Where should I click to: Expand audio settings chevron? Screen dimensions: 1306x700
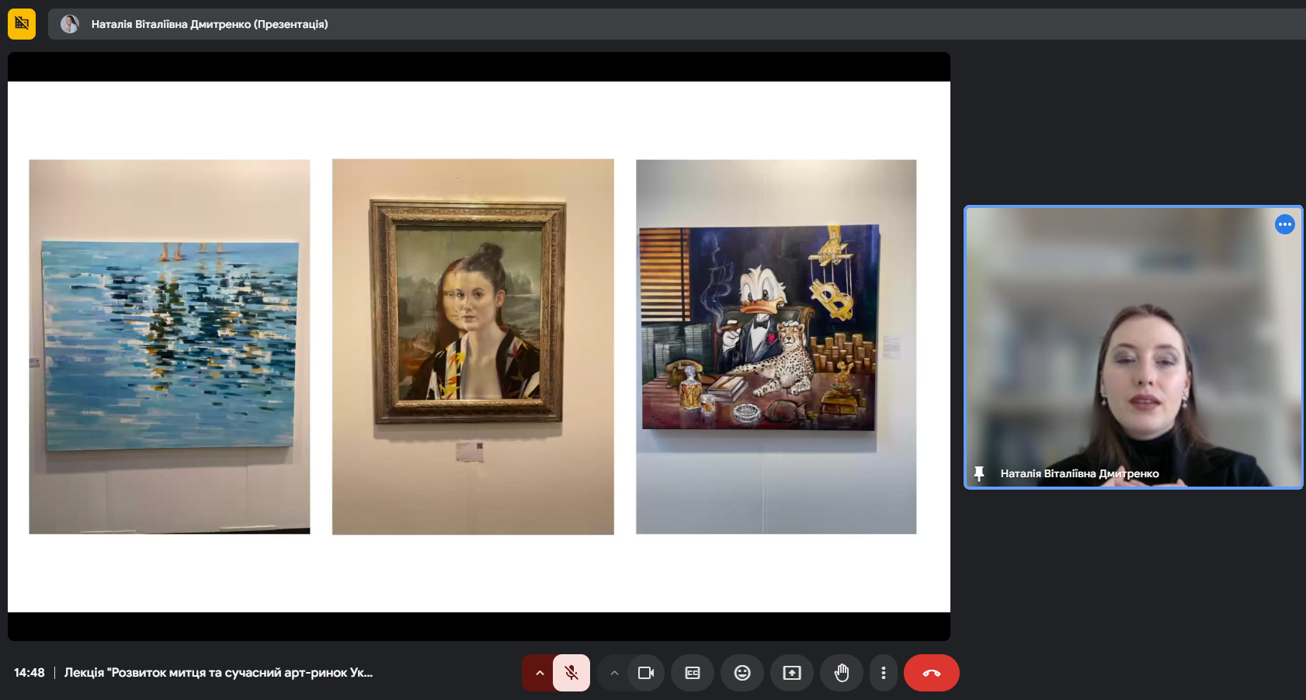(539, 673)
